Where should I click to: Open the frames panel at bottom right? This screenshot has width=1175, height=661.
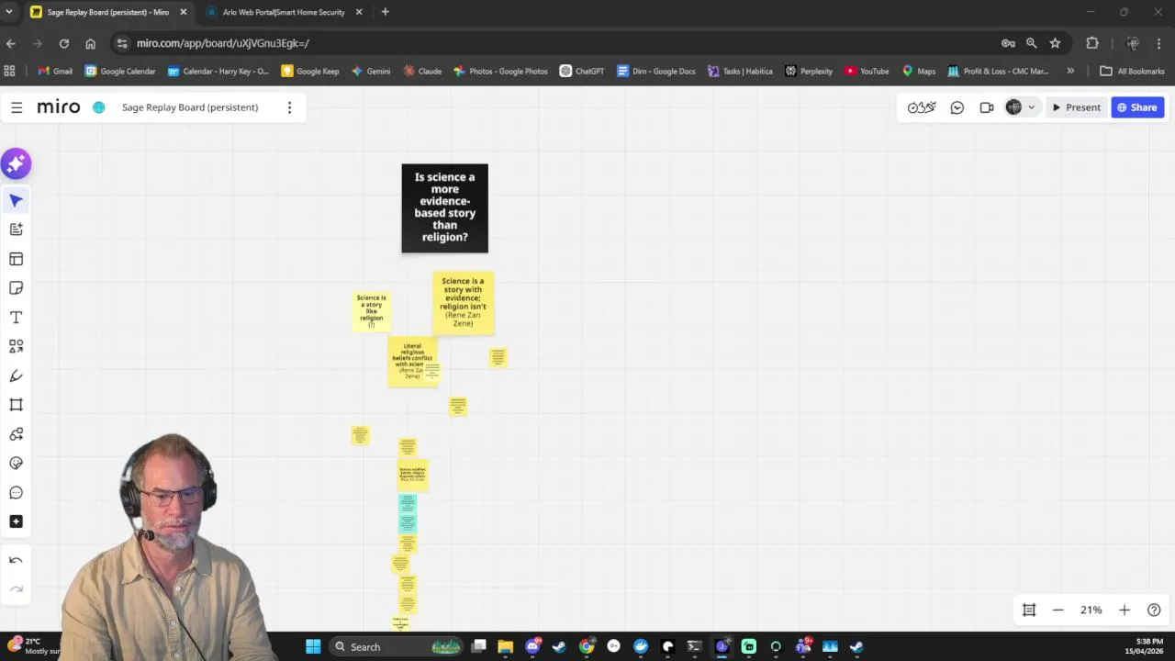(1029, 610)
